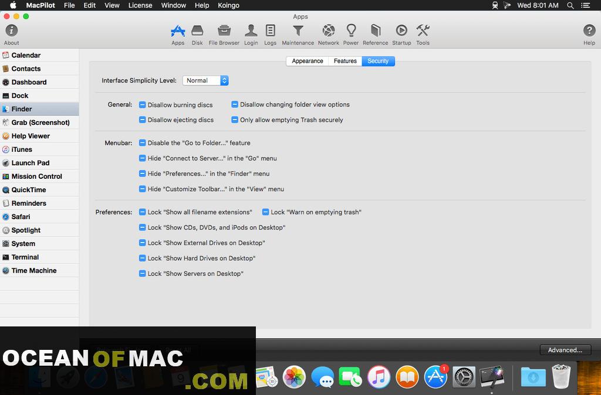Open the Maintenance section
Image resolution: width=601 pixels, height=395 pixels.
[298, 35]
